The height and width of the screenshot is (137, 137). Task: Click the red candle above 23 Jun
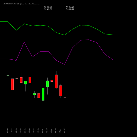coord(21,80)
